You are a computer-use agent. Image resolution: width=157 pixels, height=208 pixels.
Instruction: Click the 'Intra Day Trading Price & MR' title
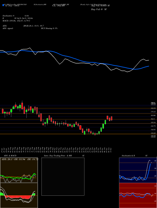pos(58,156)
